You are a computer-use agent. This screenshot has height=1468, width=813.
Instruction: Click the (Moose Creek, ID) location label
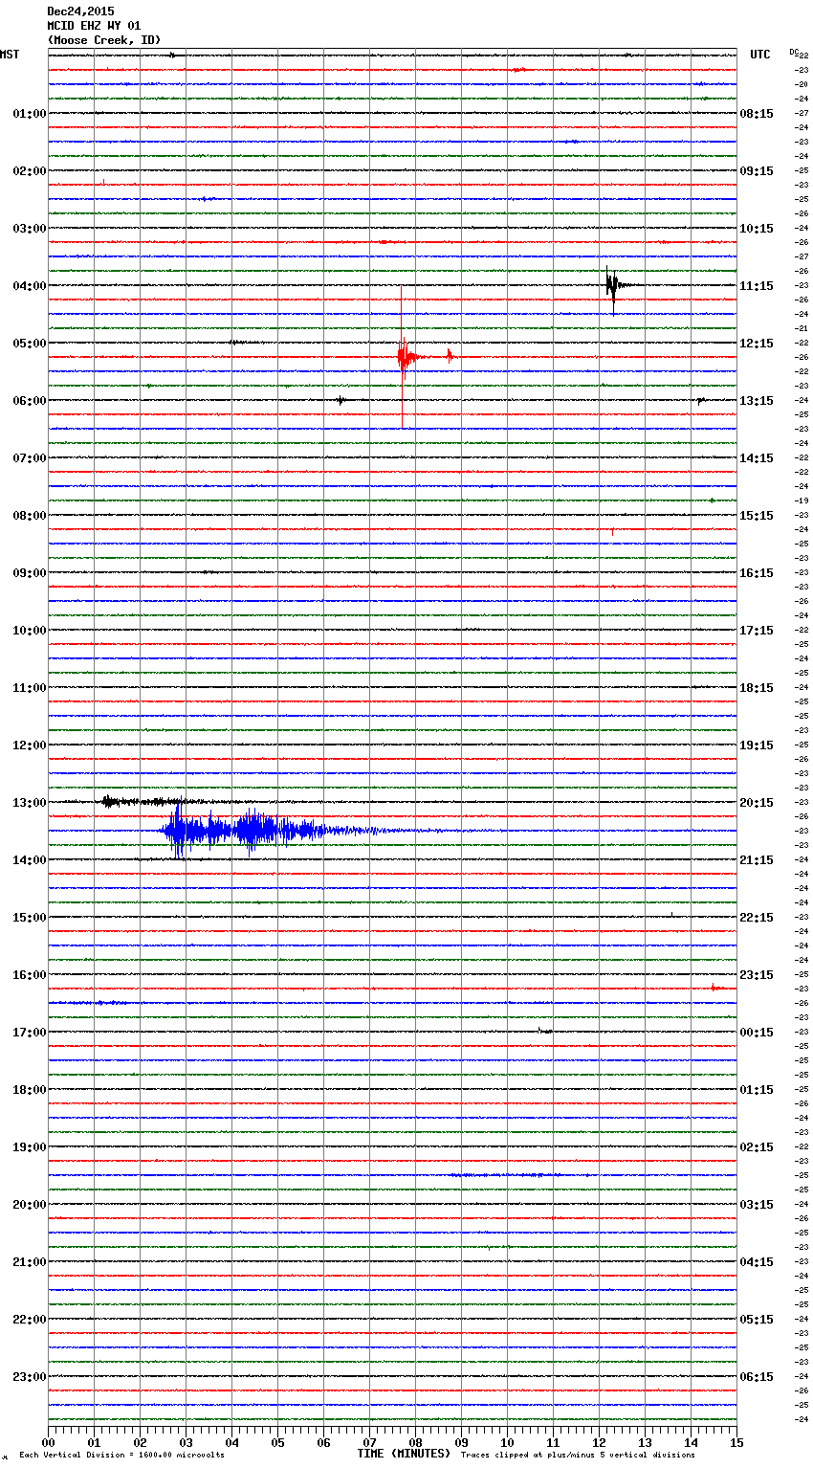pos(103,40)
